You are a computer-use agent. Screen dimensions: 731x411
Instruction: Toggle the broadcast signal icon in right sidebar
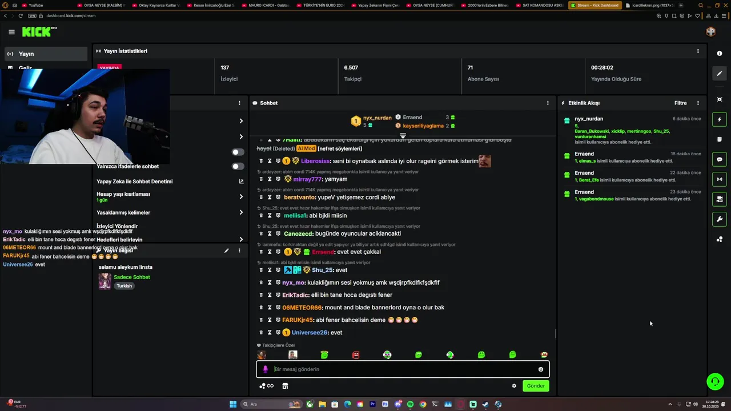tap(719, 179)
